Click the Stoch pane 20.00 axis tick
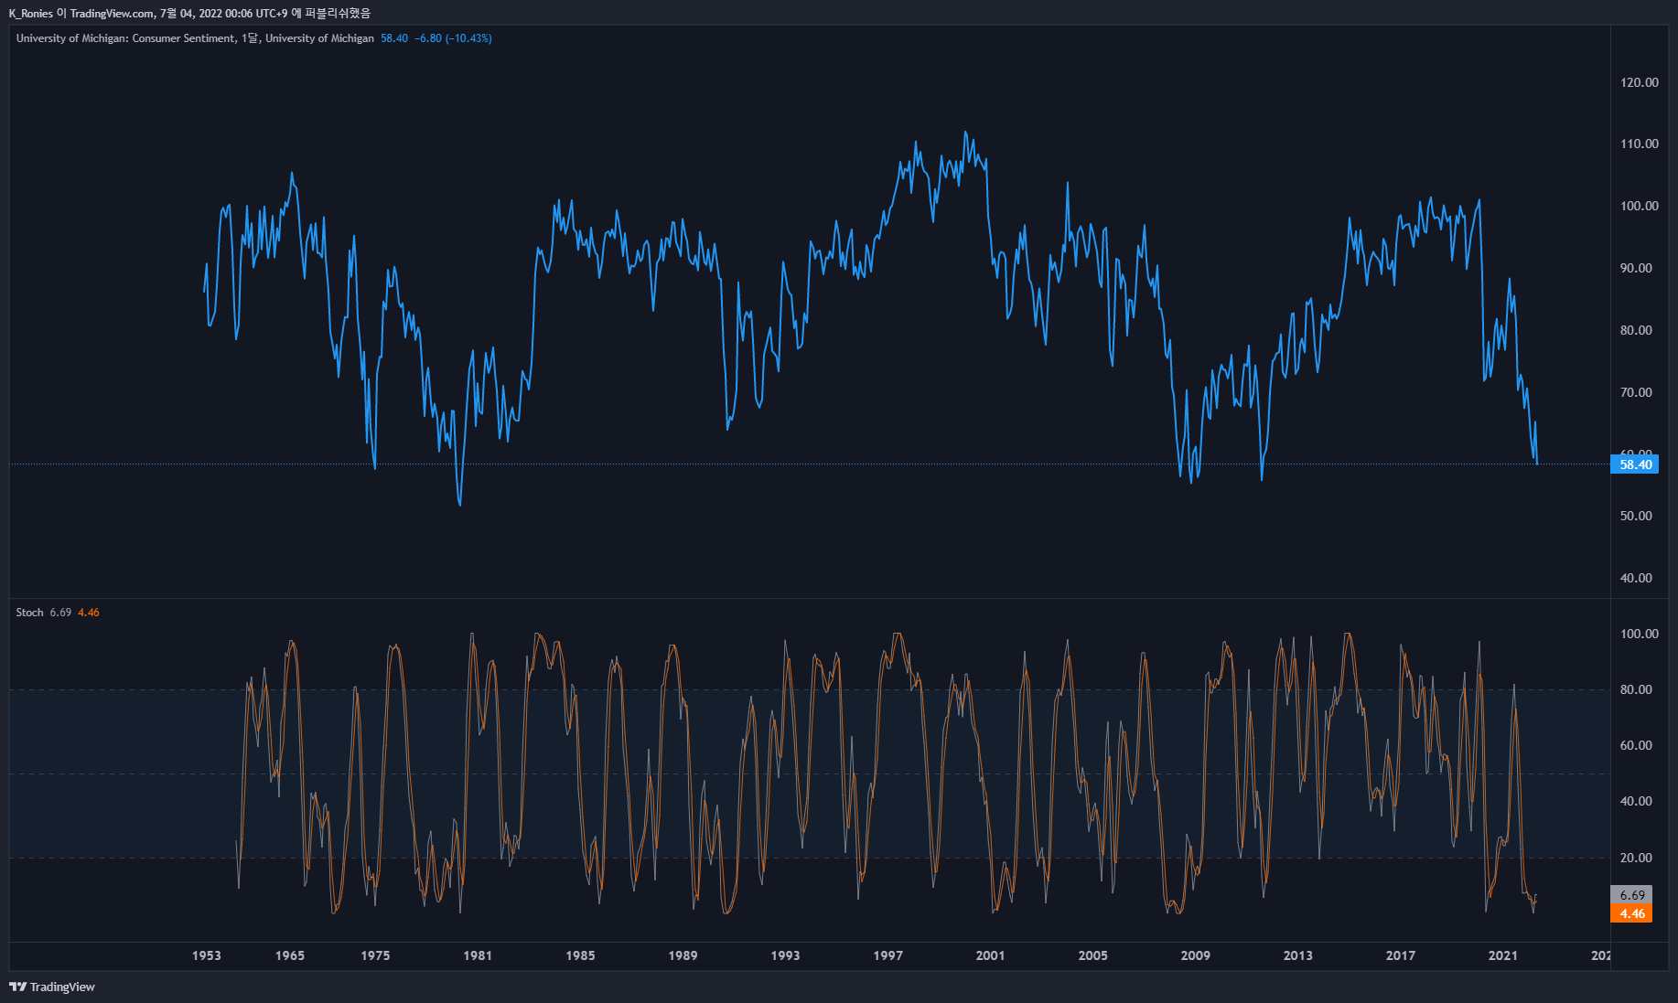 pyautogui.click(x=1636, y=858)
